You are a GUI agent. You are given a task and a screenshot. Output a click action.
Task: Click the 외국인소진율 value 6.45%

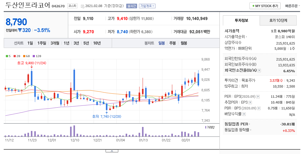click(289, 71)
